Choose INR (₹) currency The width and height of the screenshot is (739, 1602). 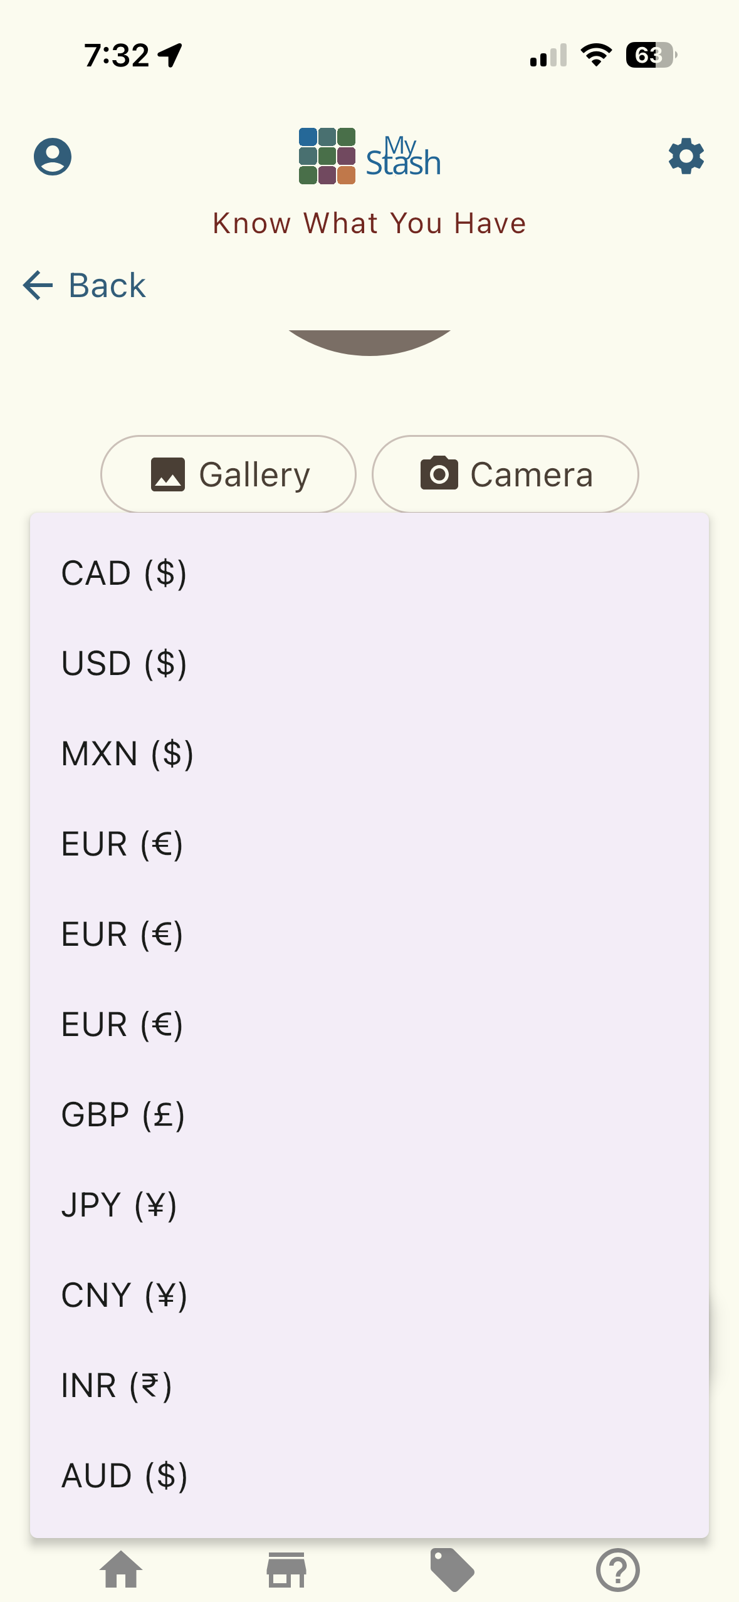coord(117,1386)
